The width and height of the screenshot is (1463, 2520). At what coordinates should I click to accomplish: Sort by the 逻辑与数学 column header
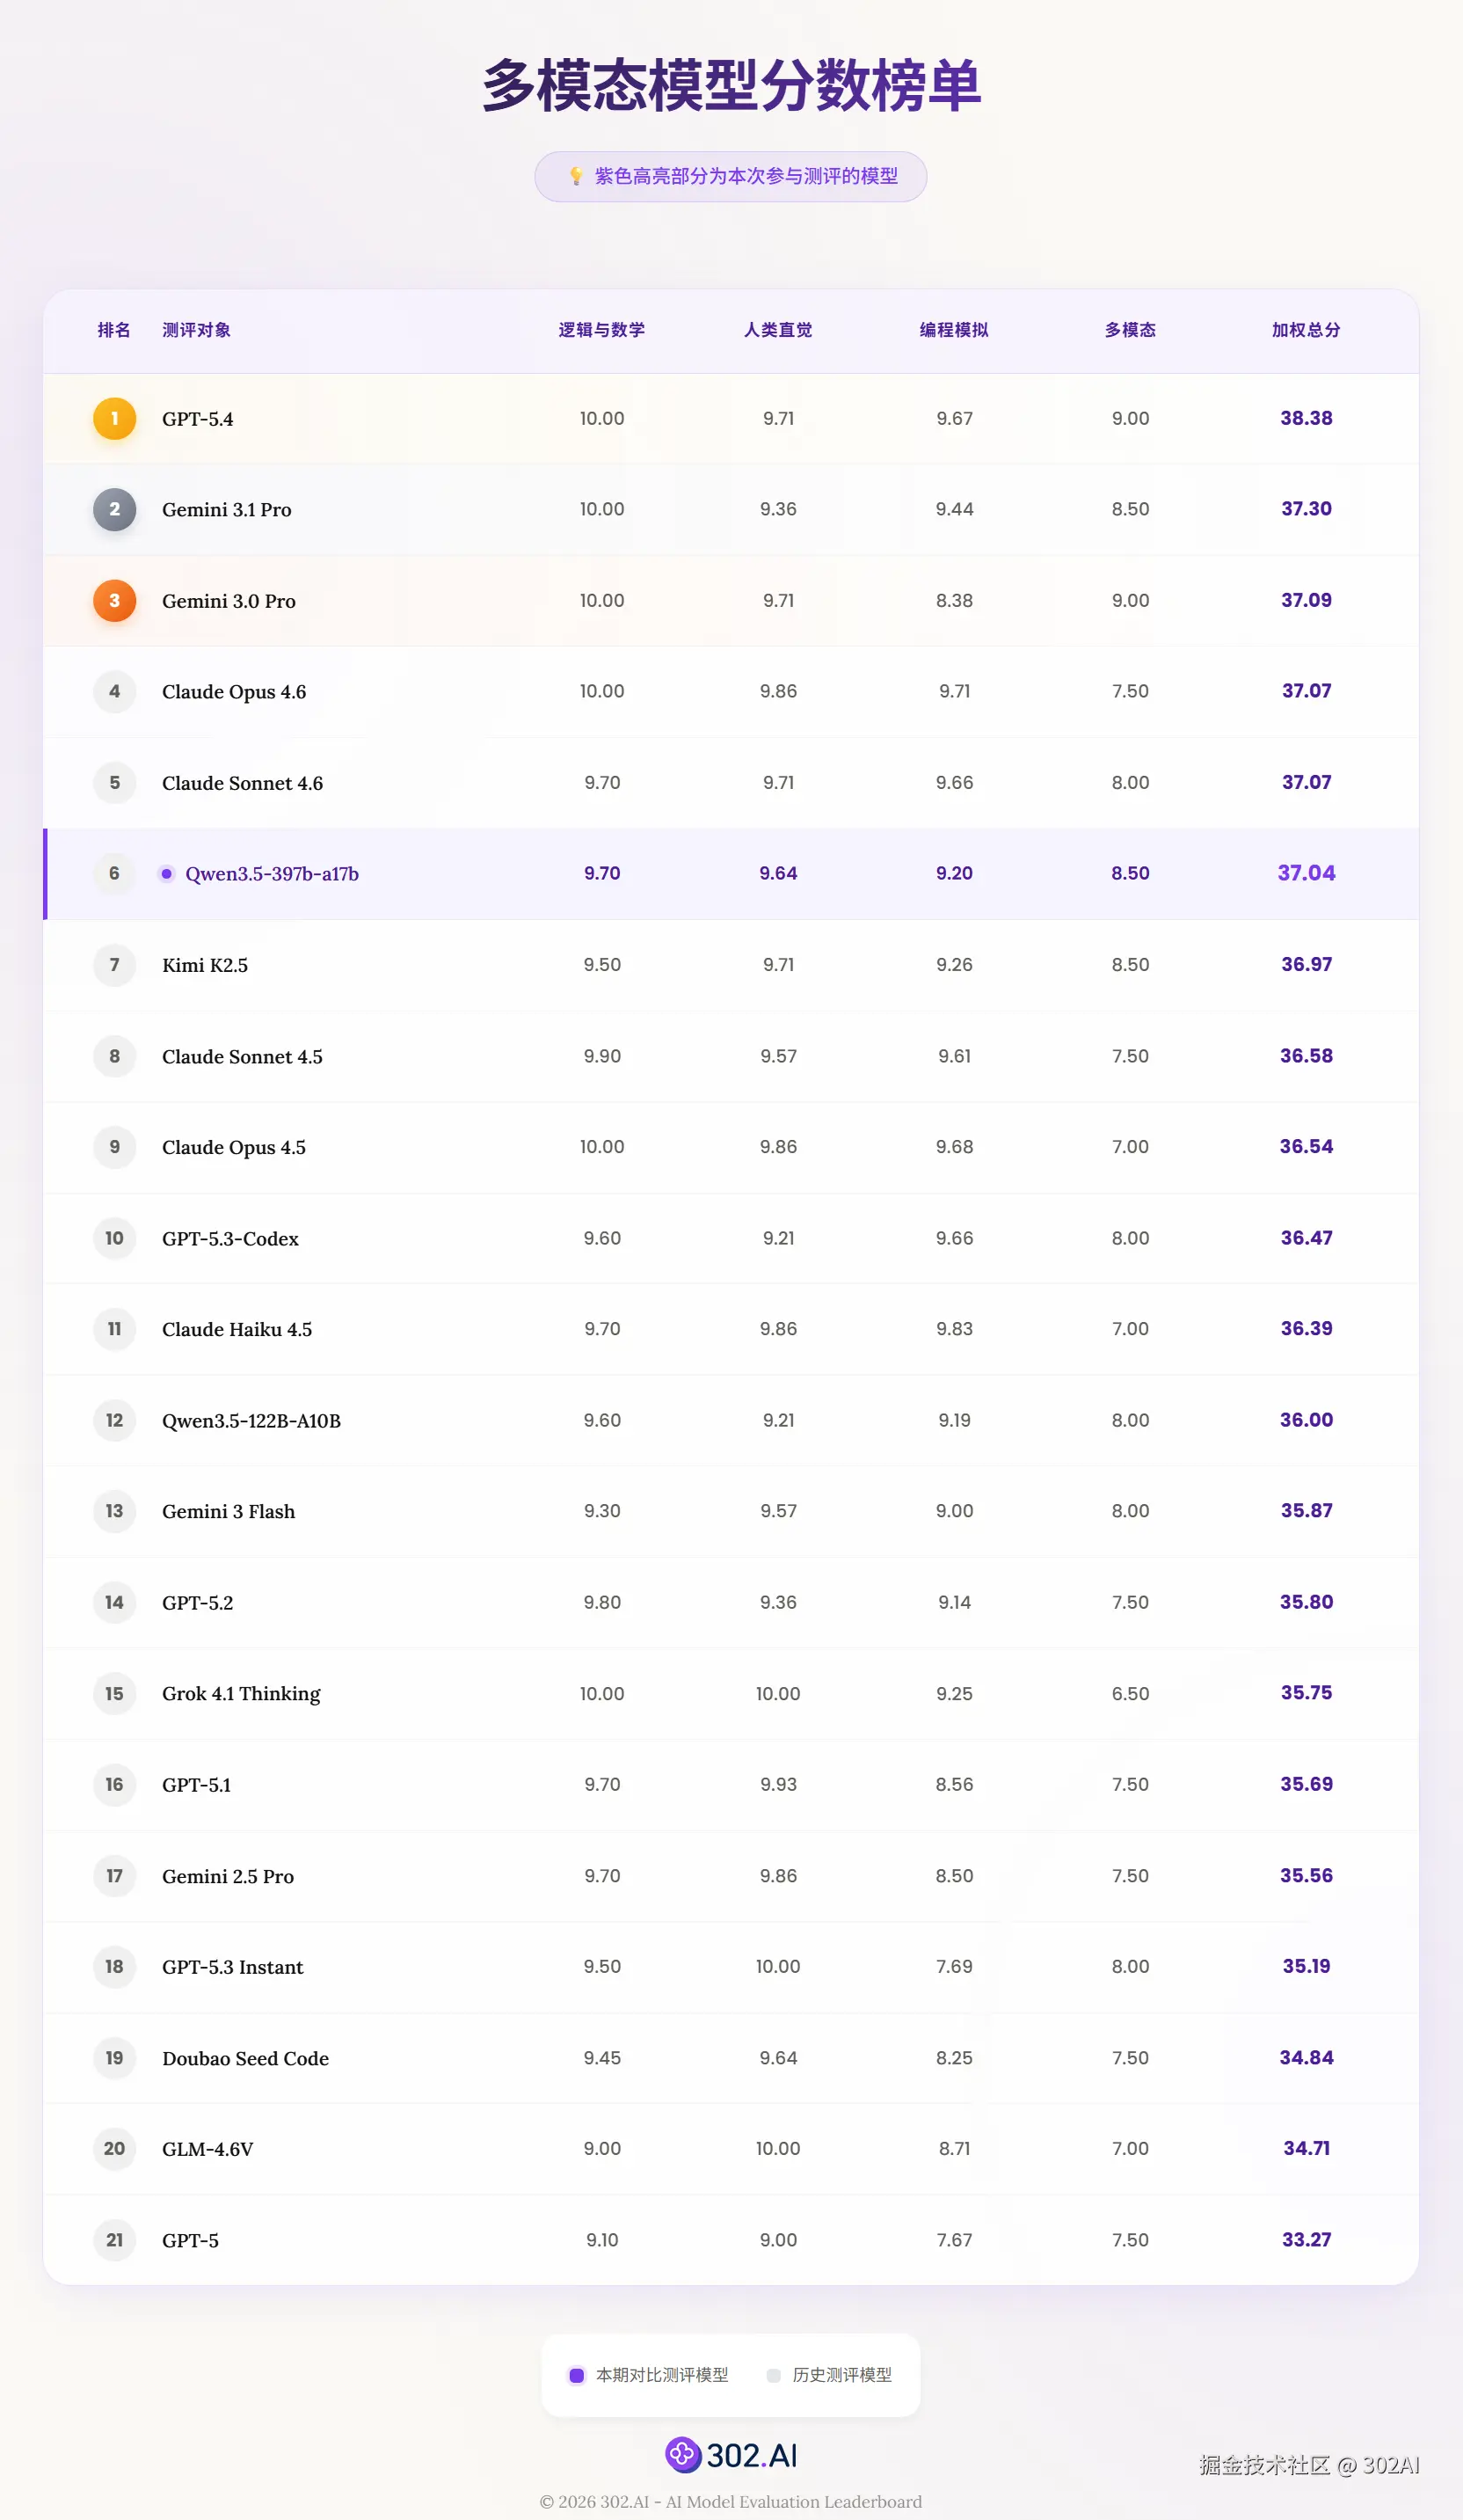[601, 330]
